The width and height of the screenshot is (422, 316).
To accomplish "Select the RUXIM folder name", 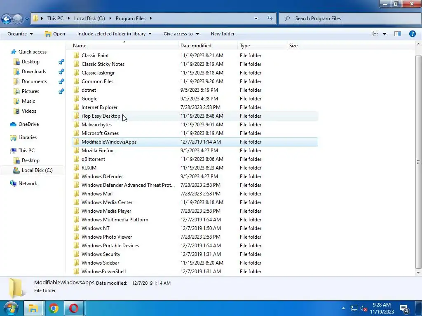I will point(89,168).
